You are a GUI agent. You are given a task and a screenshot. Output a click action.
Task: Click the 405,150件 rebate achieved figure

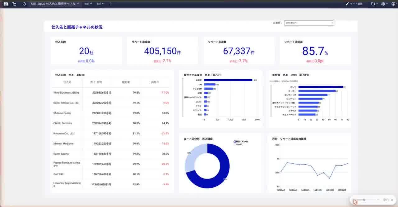coord(162,51)
